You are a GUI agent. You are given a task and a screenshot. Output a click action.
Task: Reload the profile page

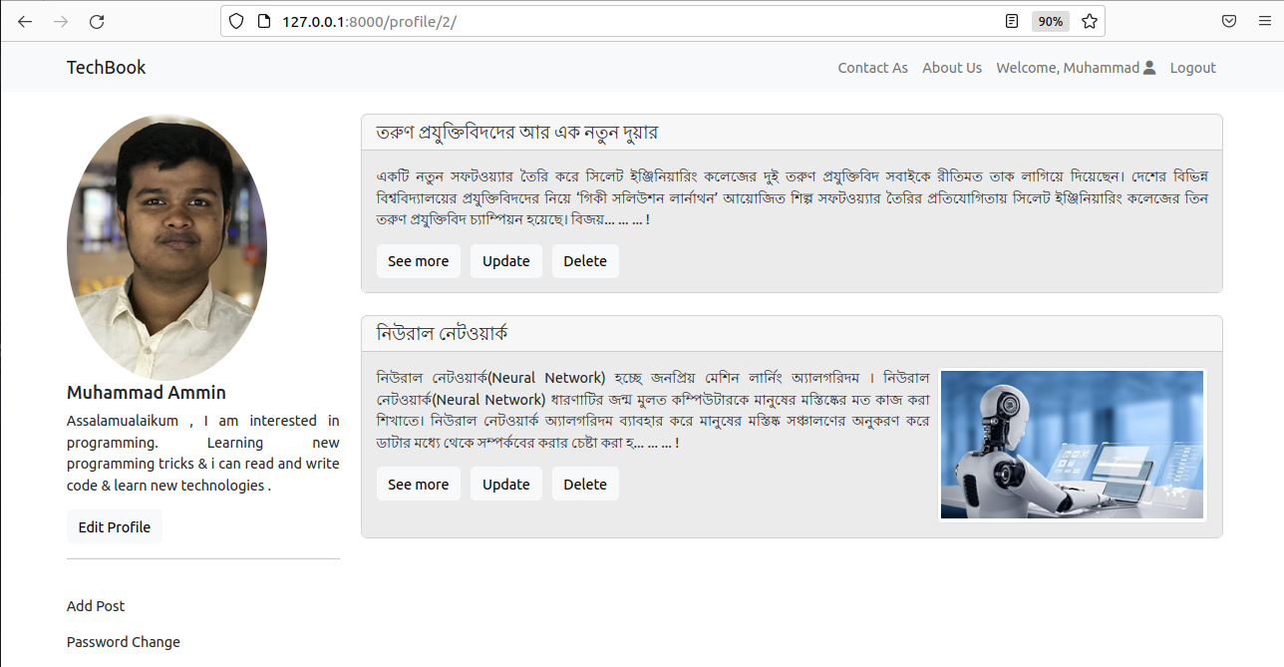pos(96,21)
